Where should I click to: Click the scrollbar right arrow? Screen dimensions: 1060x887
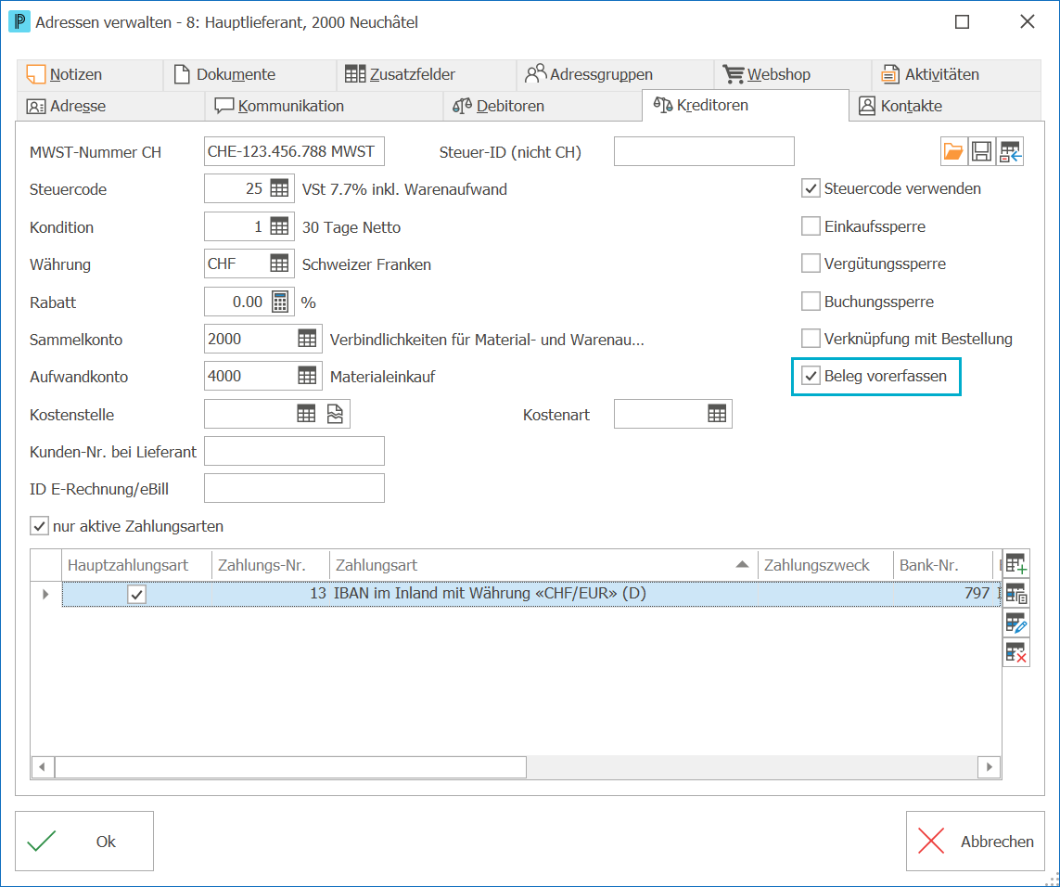[989, 766]
